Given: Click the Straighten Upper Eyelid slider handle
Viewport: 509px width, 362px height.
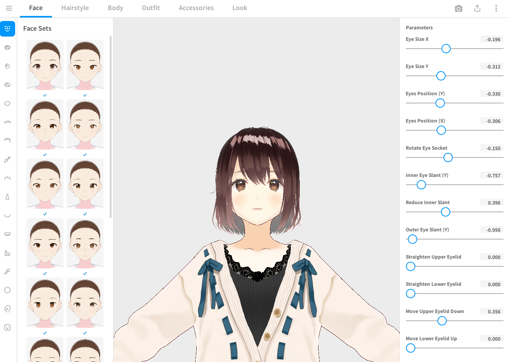Looking at the screenshot, I should tap(411, 266).
